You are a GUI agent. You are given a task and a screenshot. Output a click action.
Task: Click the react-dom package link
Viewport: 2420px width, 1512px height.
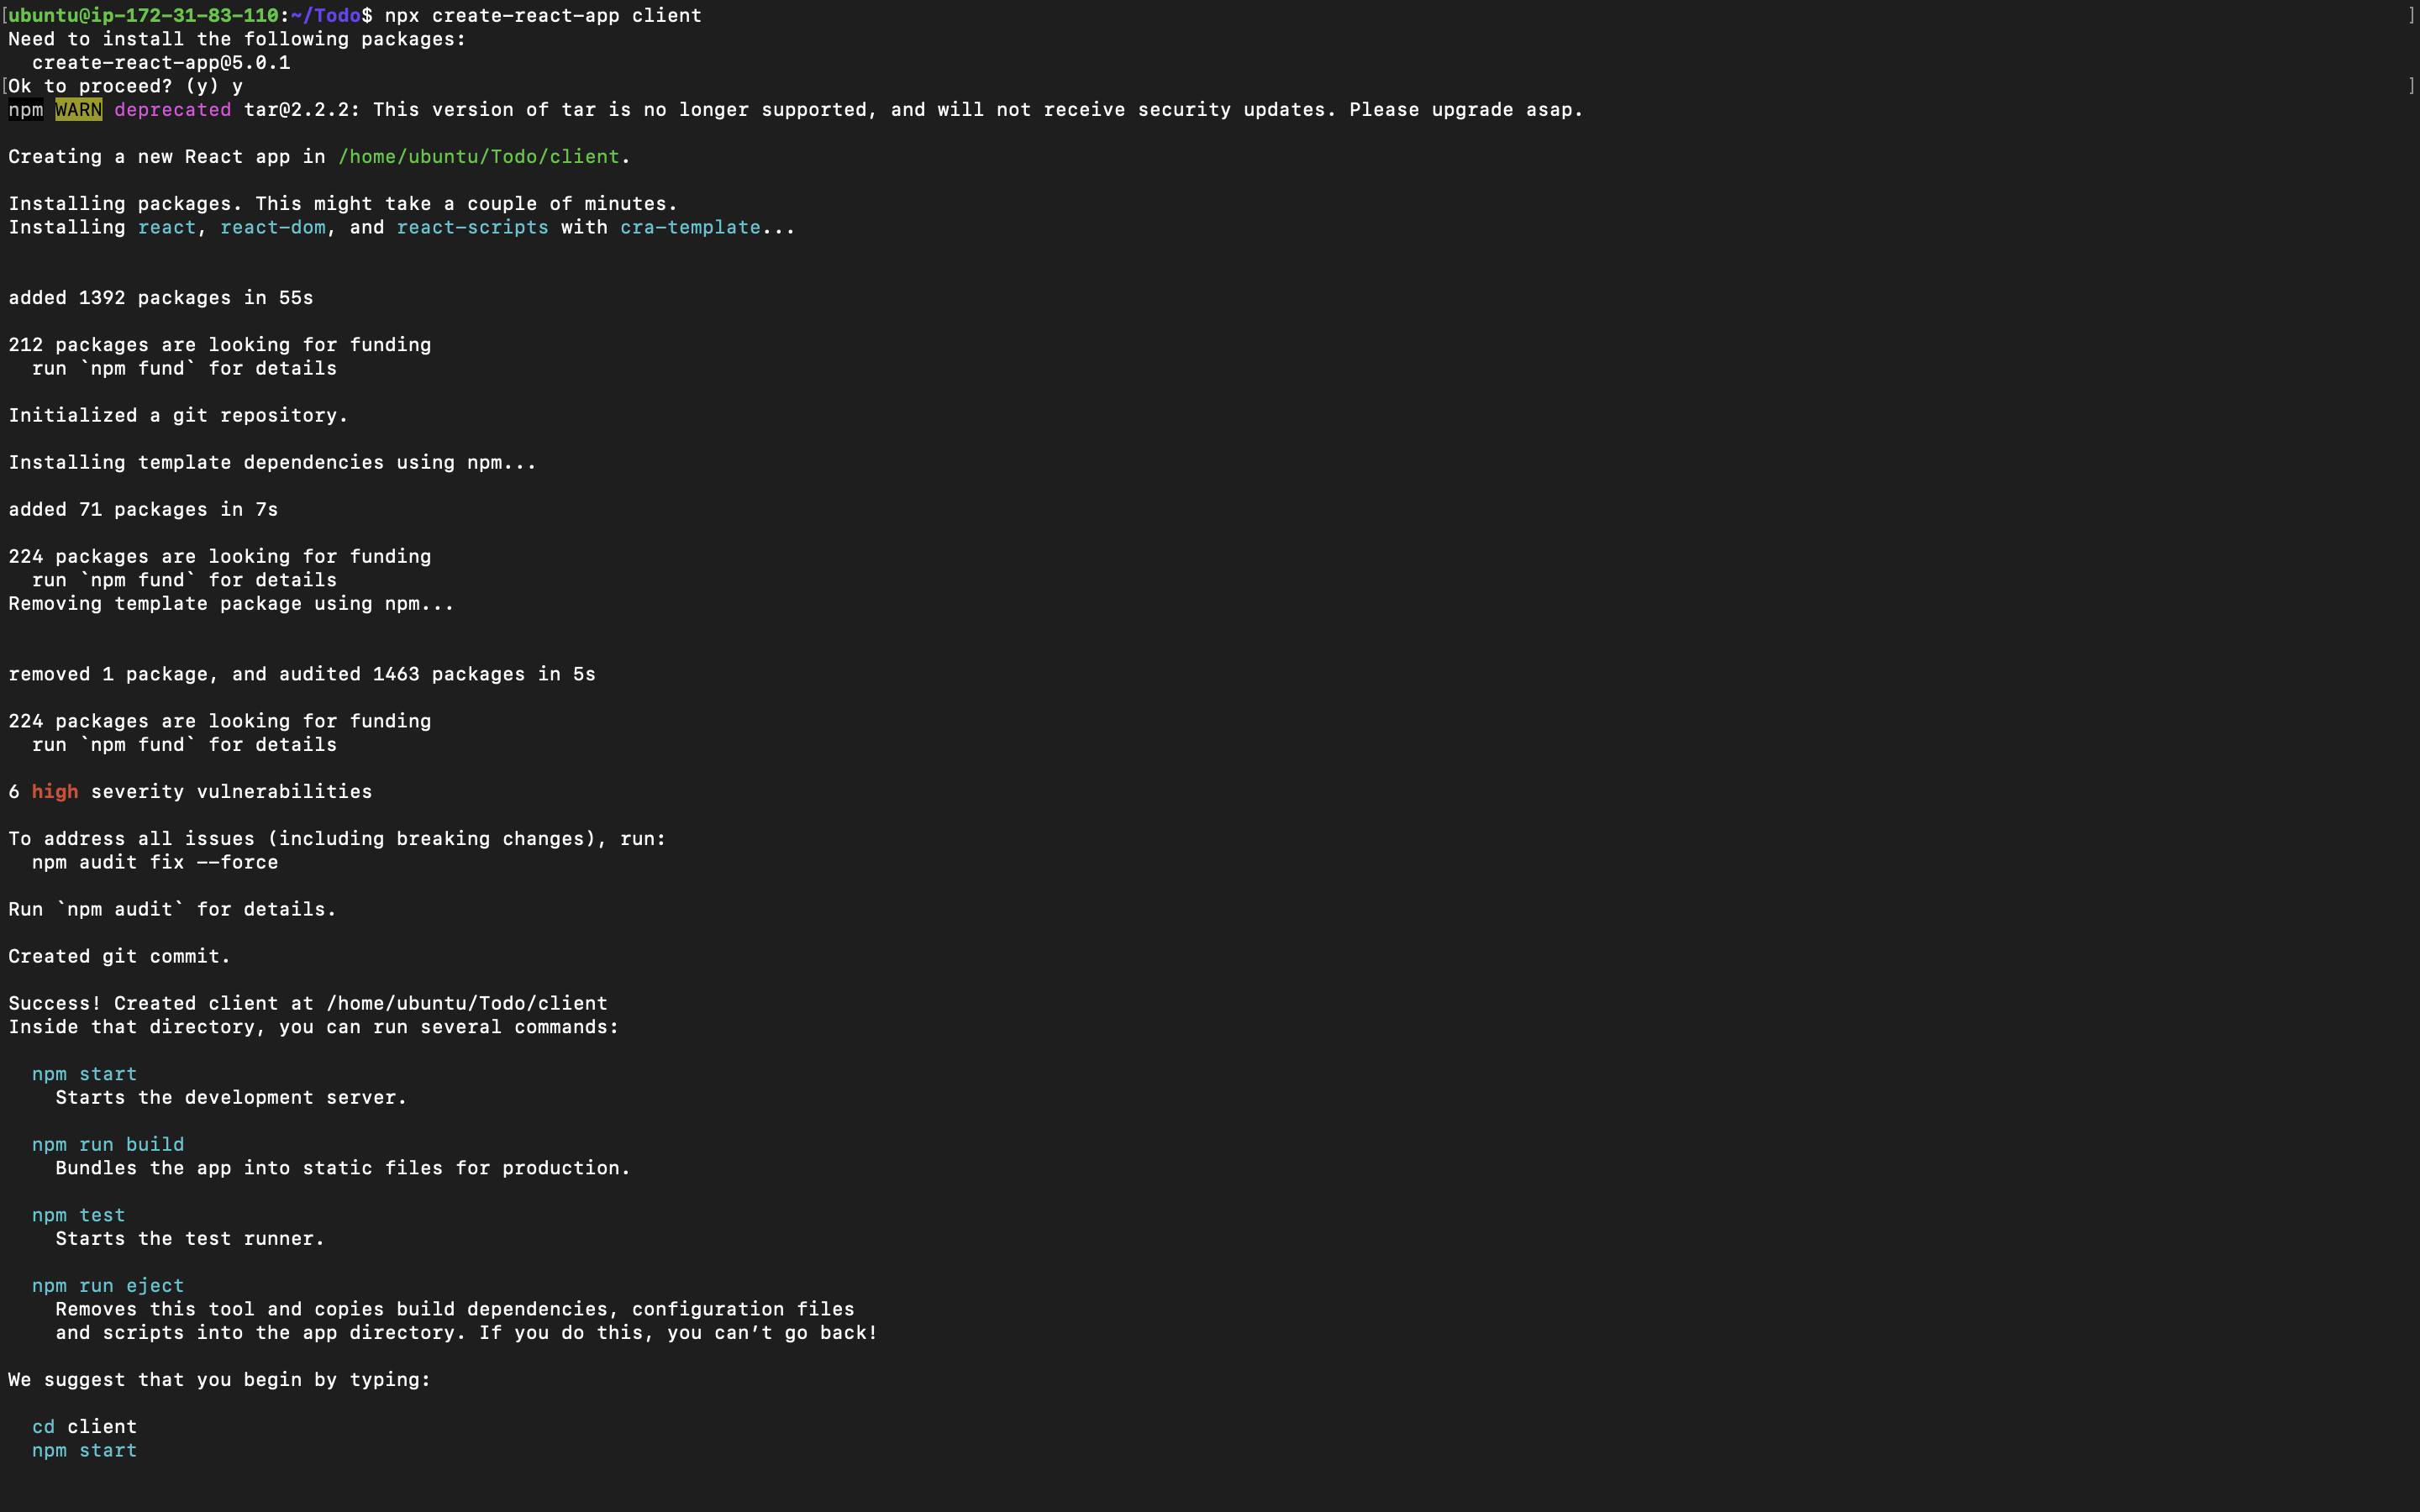272,227
